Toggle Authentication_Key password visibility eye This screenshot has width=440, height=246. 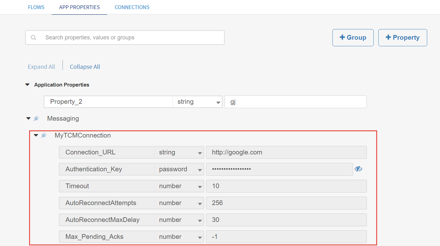coord(358,169)
